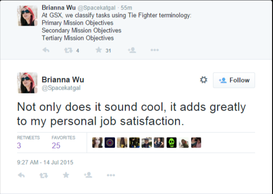273x194 pixels.
Task: Follow Brianna Wu
Action: (234, 80)
